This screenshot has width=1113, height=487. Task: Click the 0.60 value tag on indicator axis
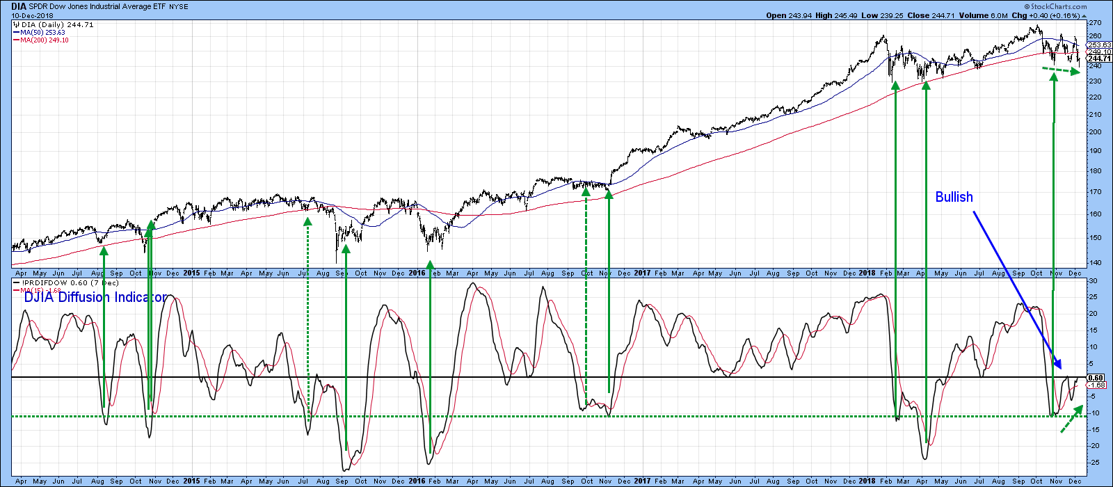coord(1096,378)
